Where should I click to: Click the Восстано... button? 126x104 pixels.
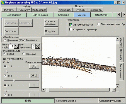(x=11, y=31)
